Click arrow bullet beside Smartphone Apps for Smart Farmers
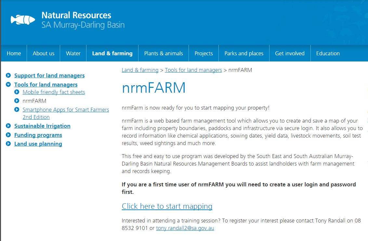The height and width of the screenshot is (241, 368). (x=17, y=110)
